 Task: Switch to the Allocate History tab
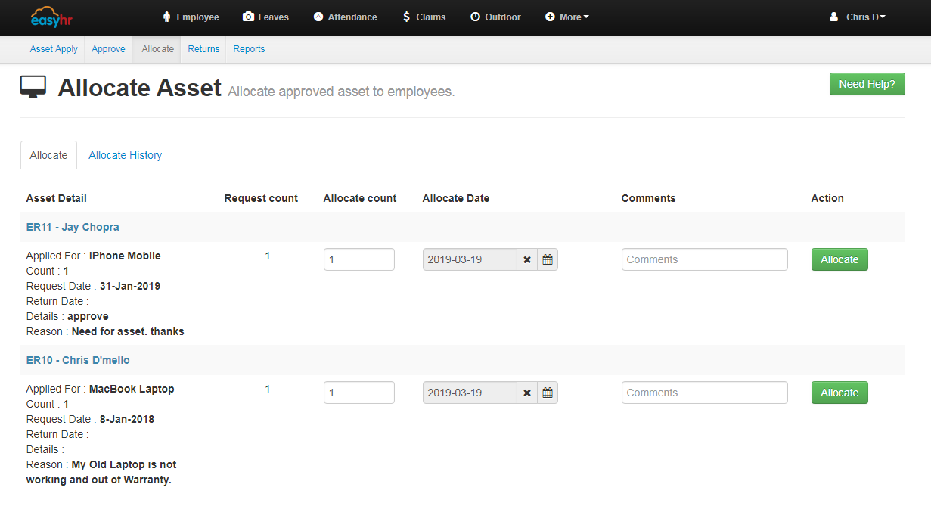(x=125, y=155)
